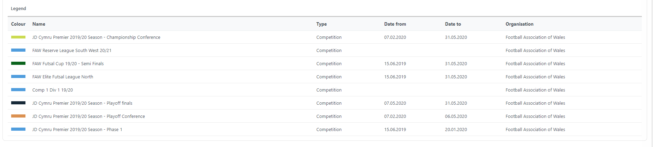The height and width of the screenshot is (147, 653).
Task: Click the orange Playoff Conference colour swatch
Action: pos(18,116)
